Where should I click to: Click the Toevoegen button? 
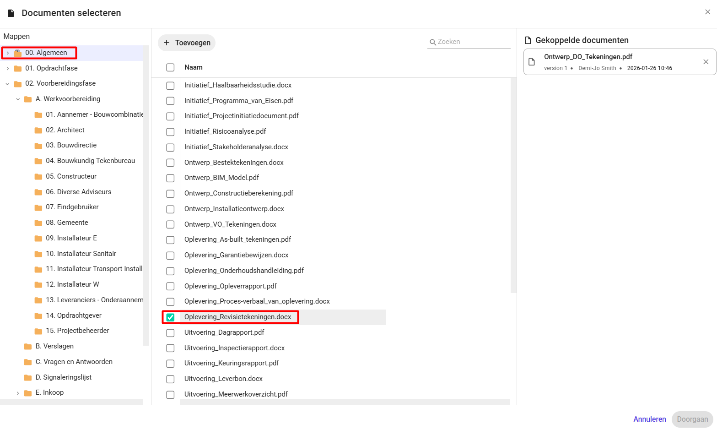(x=187, y=43)
